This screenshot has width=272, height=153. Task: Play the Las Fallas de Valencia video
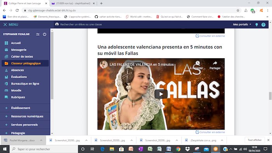(161, 94)
